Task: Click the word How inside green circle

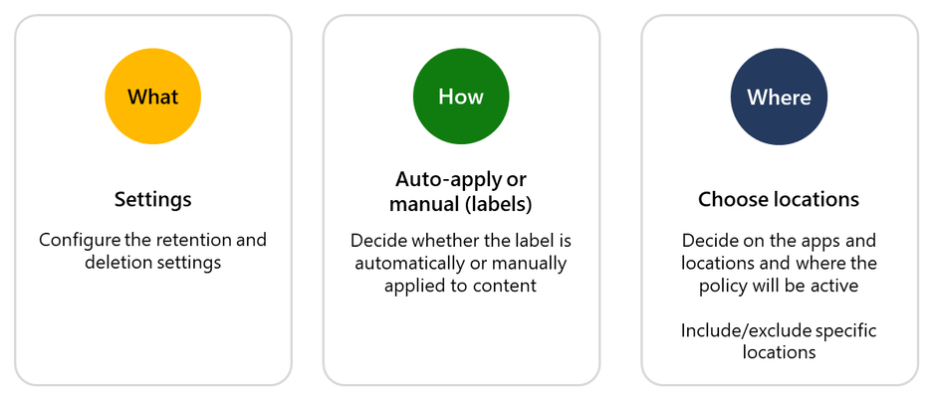Action: point(461,97)
